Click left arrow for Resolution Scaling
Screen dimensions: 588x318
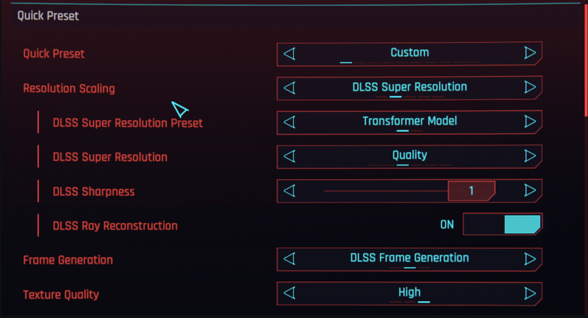289,88
